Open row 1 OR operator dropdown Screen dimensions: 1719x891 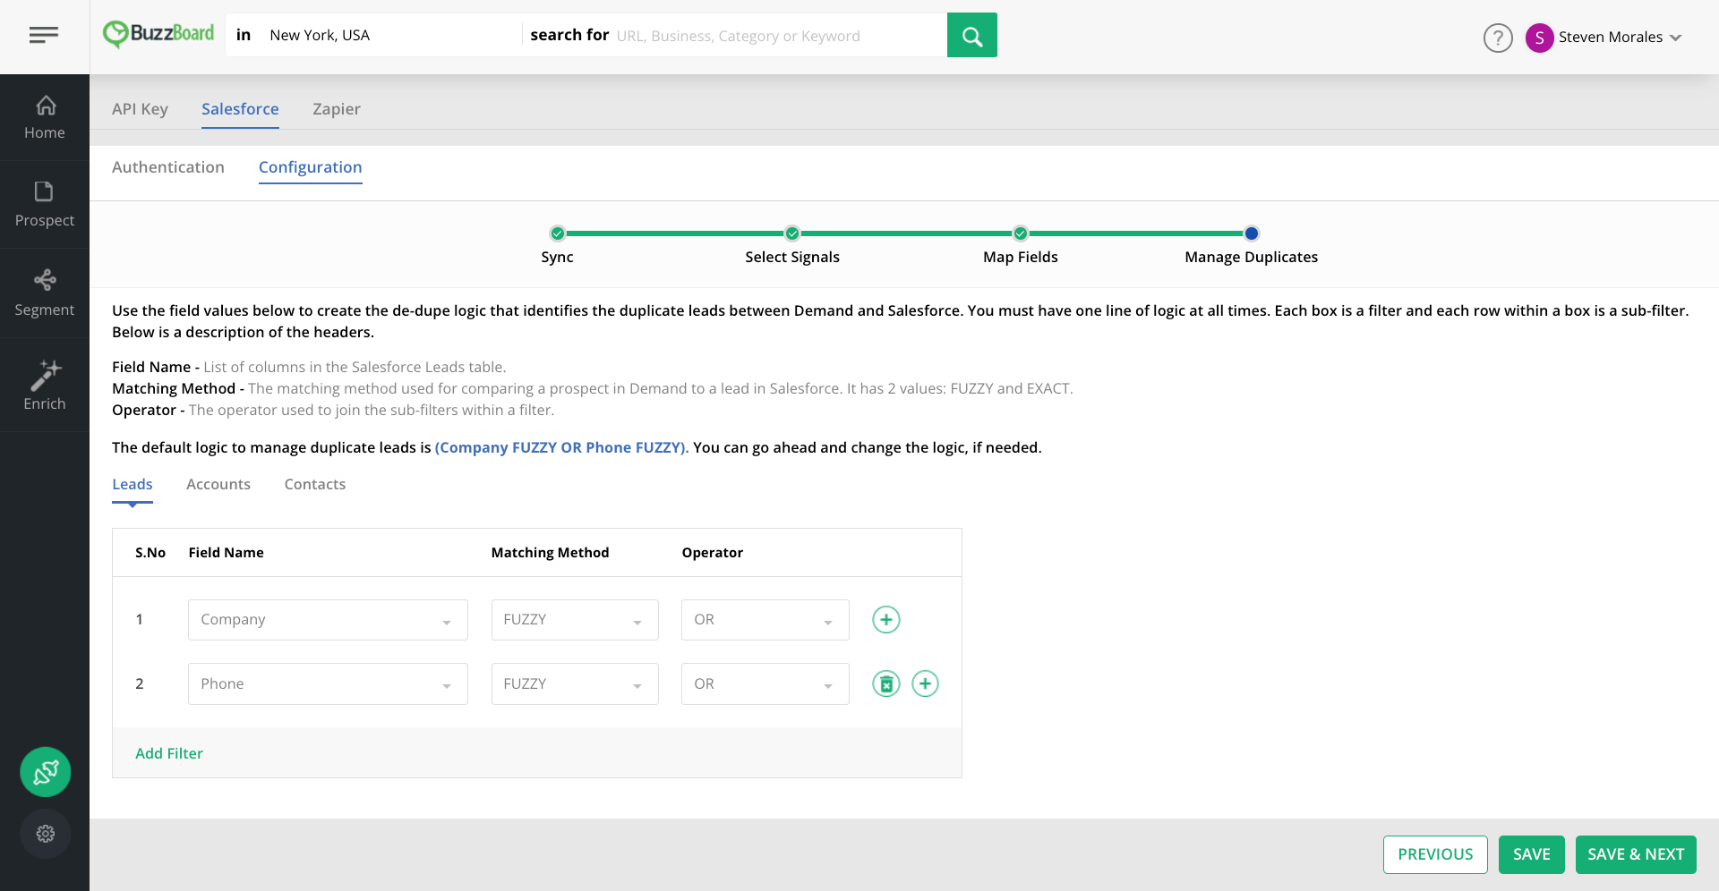point(765,620)
